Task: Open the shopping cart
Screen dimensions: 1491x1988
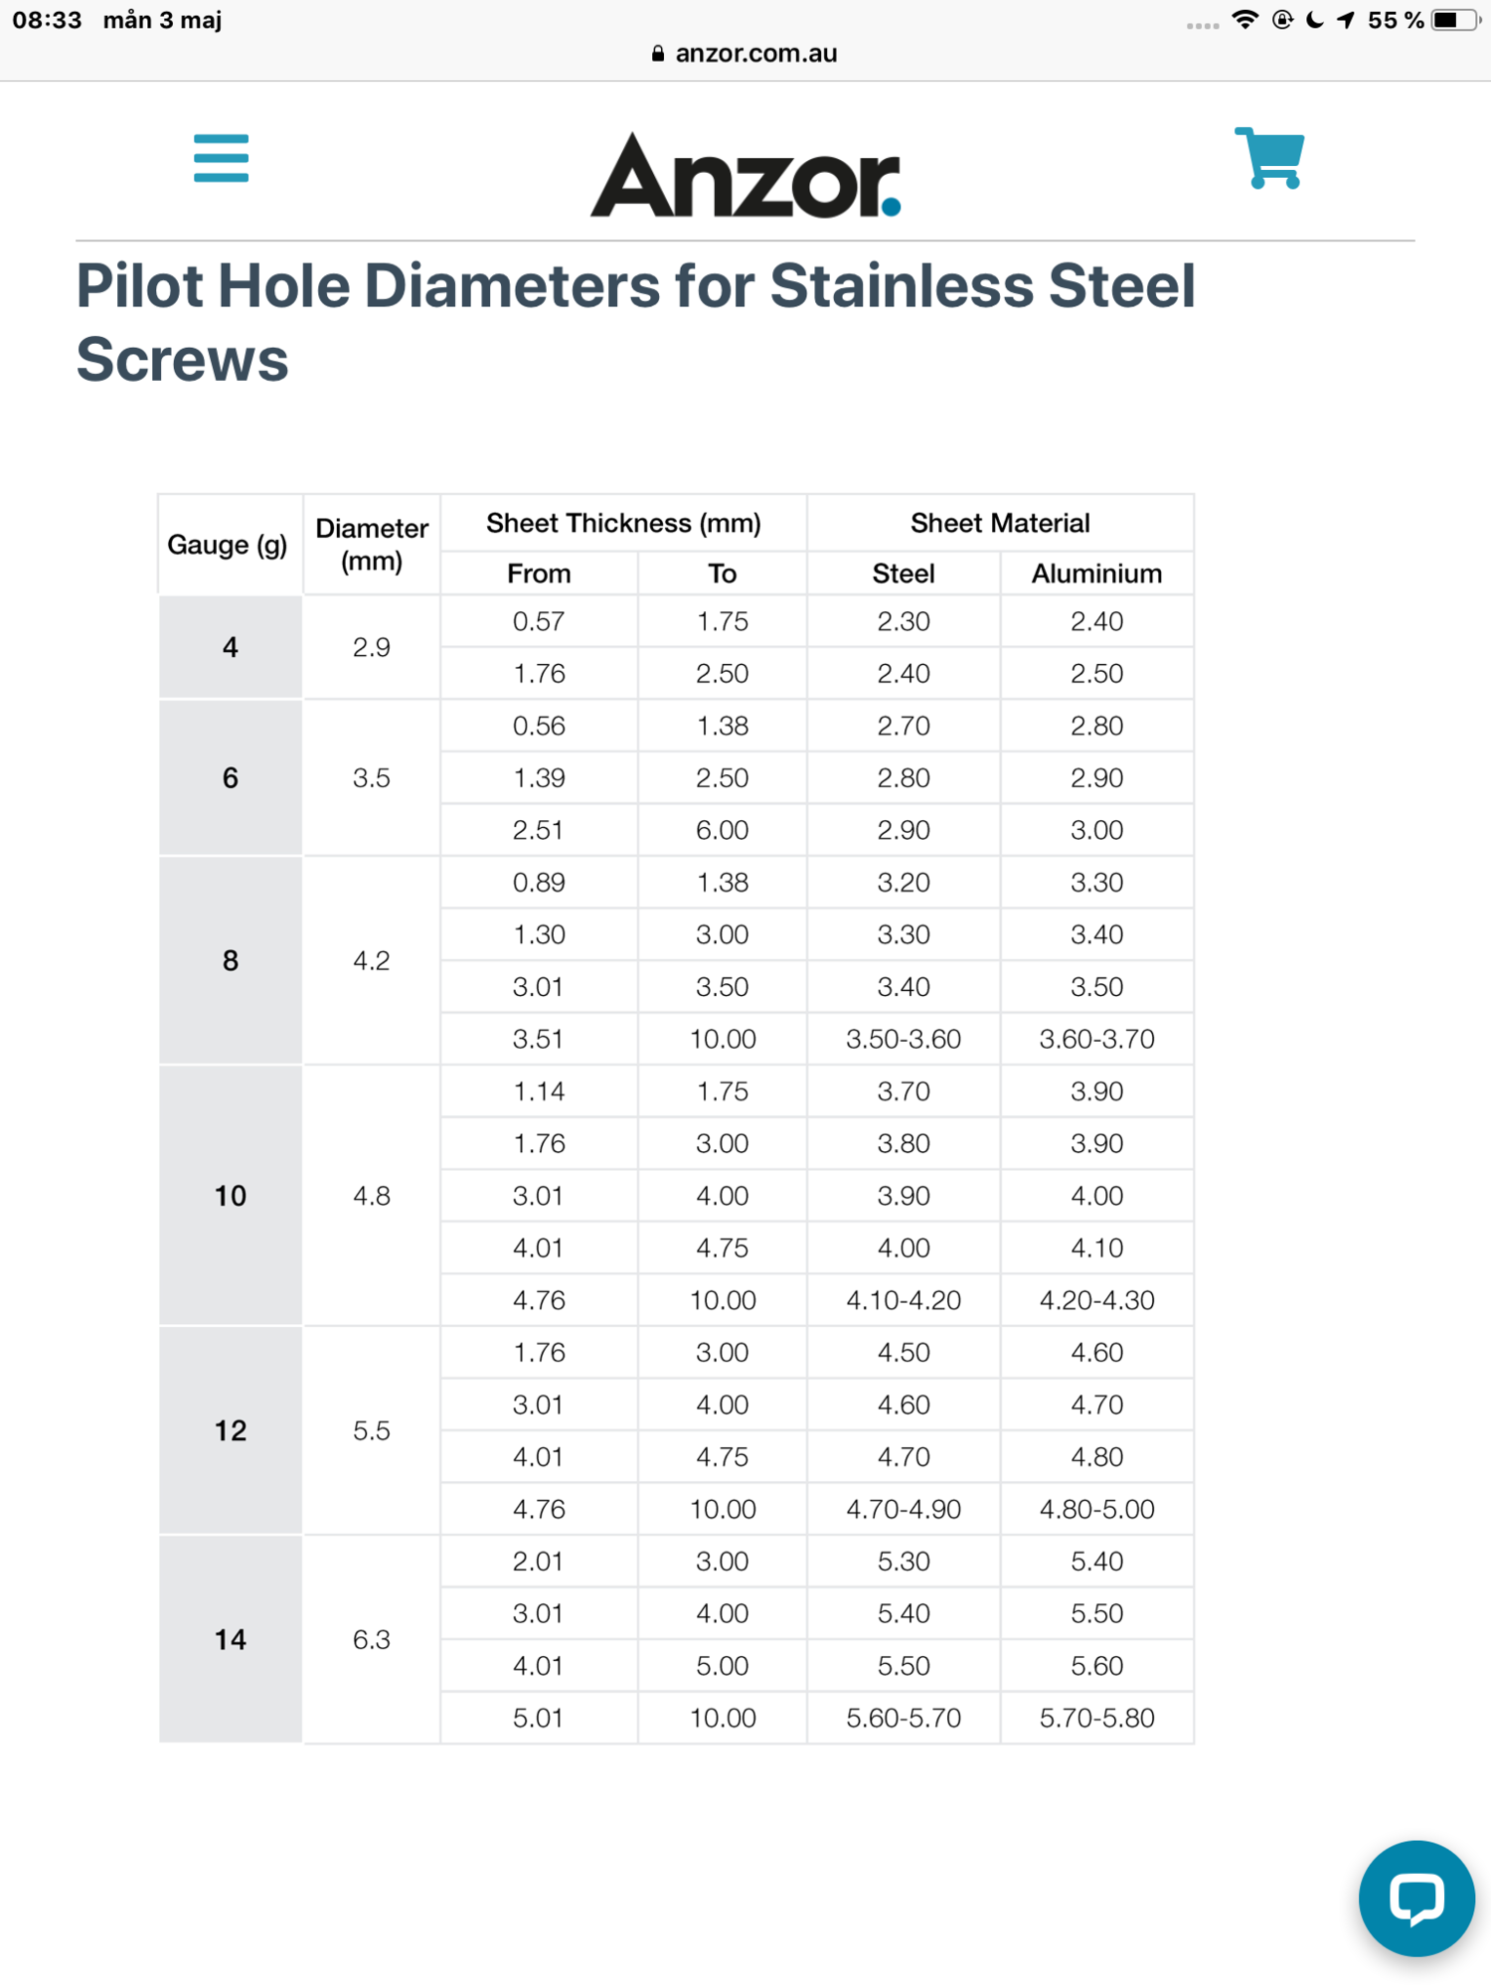Action: 1269,158
